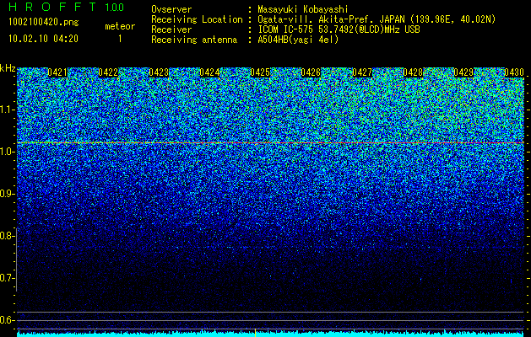The image size is (531, 337).
Task: Click the 0429 time marker
Action: pyautogui.click(x=463, y=72)
